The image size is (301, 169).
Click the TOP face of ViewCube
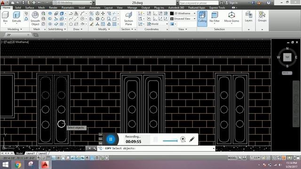point(287,57)
